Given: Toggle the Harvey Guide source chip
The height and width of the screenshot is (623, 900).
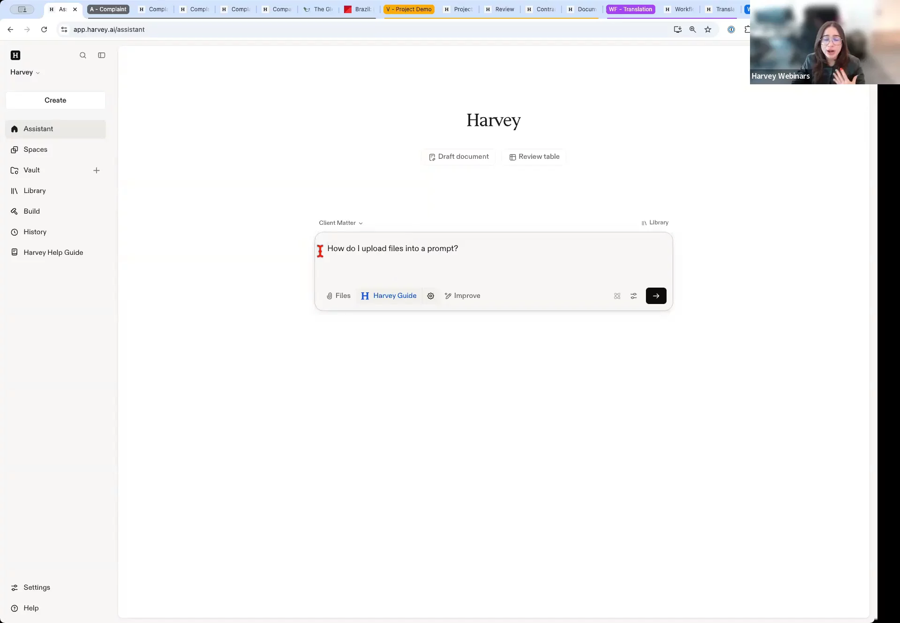Looking at the screenshot, I should pos(389,296).
